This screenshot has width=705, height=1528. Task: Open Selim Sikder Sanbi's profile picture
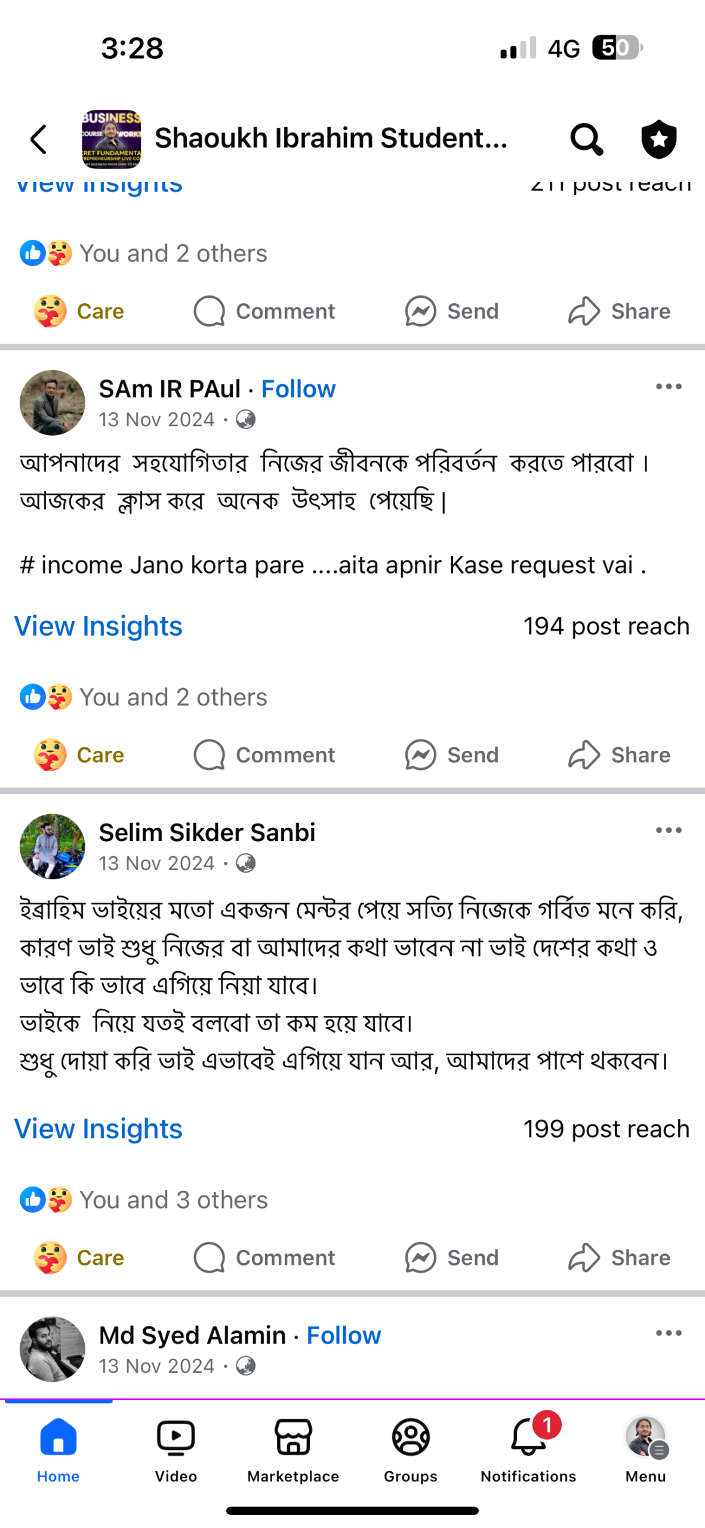(53, 846)
